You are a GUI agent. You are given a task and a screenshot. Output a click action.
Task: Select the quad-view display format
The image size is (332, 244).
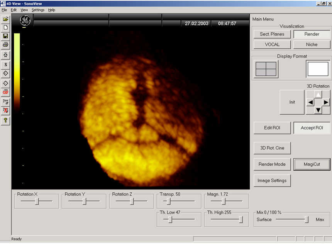pos(266,69)
